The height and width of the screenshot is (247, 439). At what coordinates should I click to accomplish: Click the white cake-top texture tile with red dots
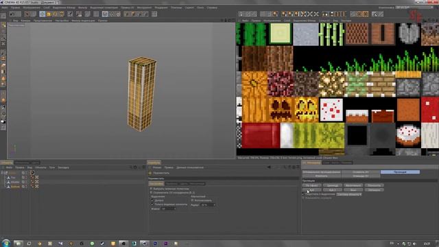[331, 110]
